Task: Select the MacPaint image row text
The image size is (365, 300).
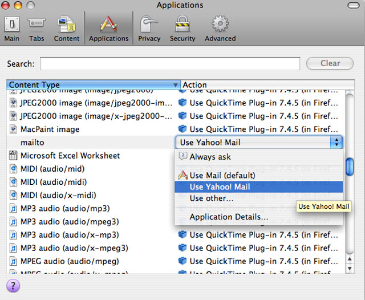Action: click(50, 129)
